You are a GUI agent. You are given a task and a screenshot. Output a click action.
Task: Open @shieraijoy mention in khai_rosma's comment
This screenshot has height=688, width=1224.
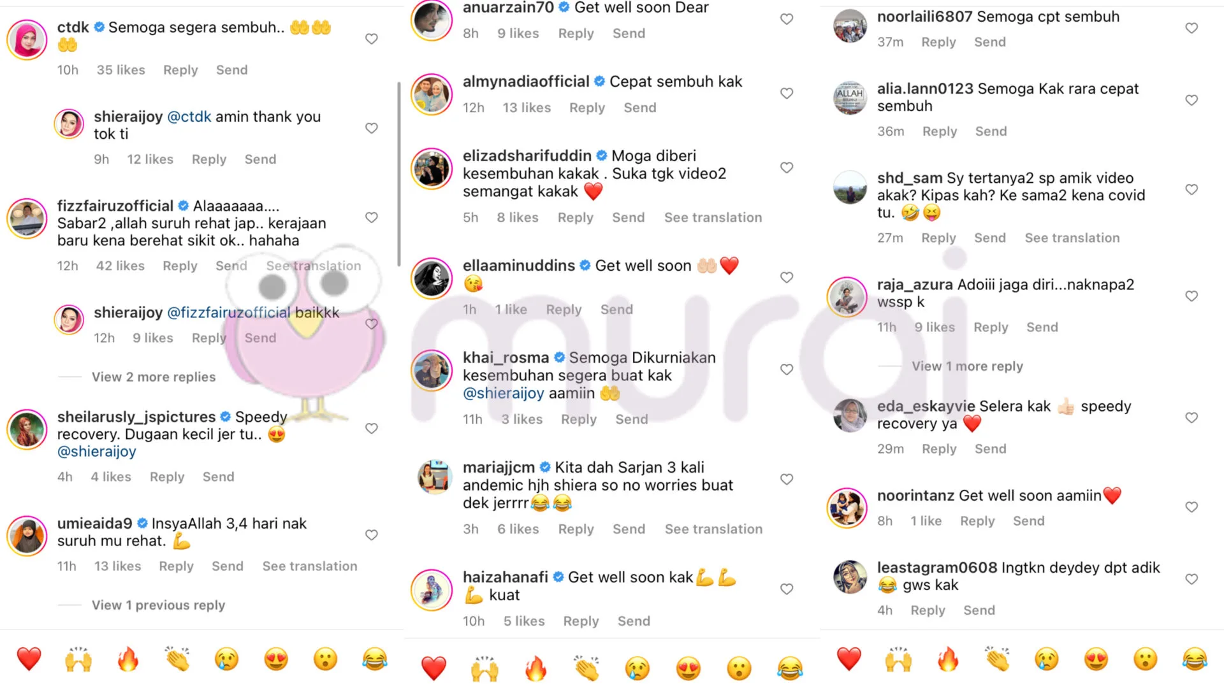click(x=503, y=393)
